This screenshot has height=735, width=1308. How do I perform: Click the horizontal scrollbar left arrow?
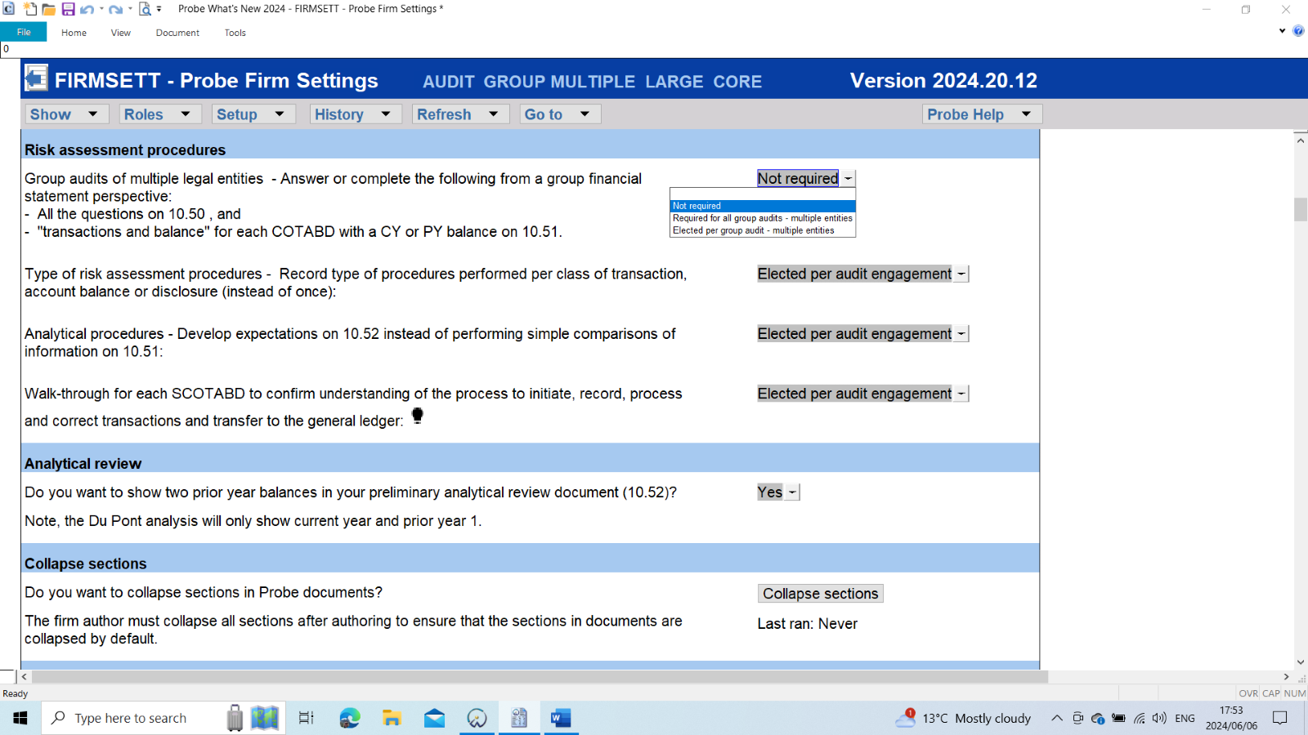[25, 677]
